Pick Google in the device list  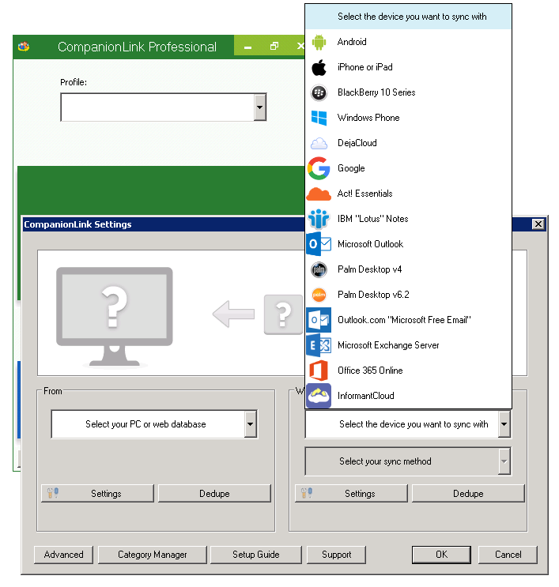click(x=409, y=168)
